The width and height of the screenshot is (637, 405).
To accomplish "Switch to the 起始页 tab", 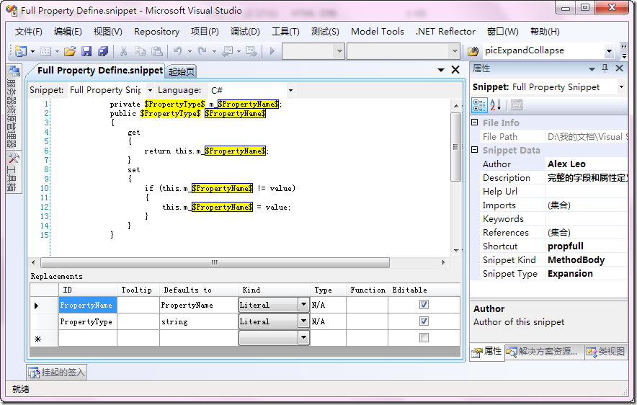I will (182, 71).
